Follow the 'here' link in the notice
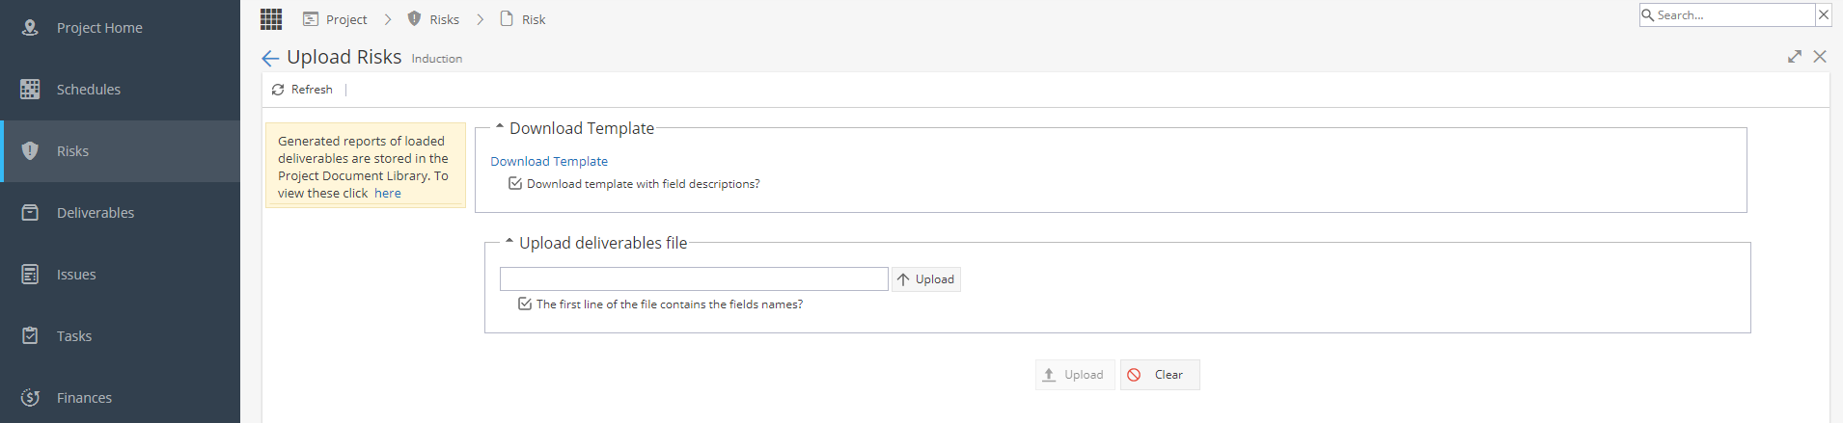This screenshot has width=1843, height=423. pyautogui.click(x=388, y=193)
